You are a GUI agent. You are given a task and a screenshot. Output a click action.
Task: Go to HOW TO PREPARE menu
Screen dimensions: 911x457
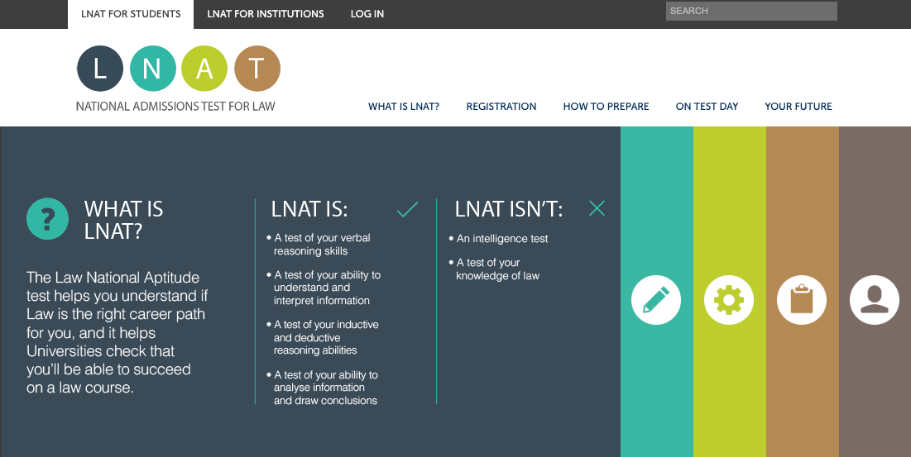606,106
